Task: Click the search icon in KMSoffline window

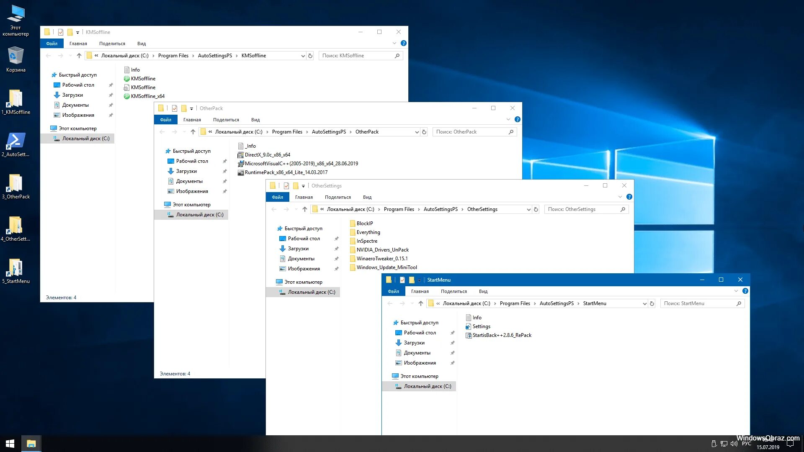Action: 397,55
